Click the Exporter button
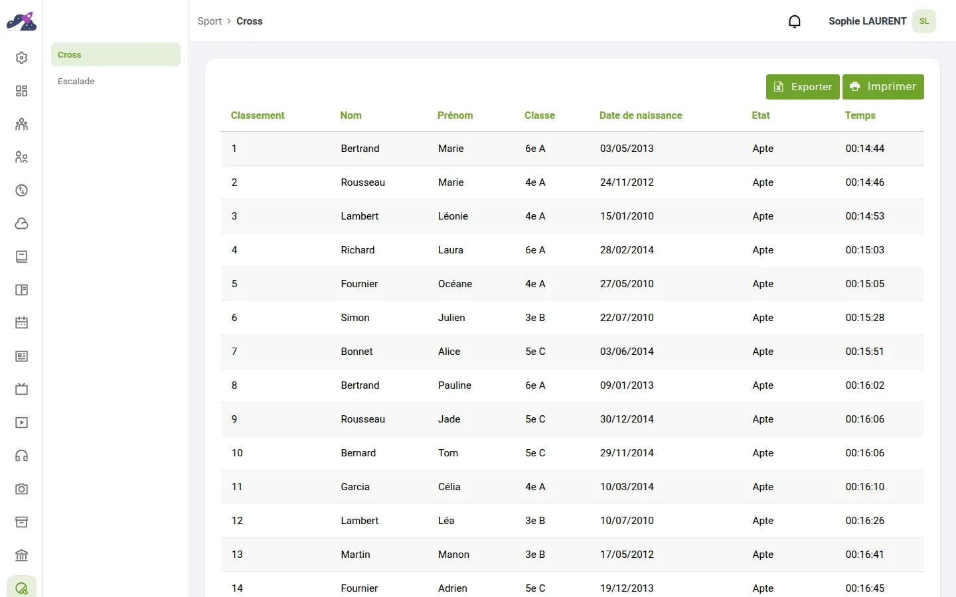The height and width of the screenshot is (597, 956). (x=803, y=87)
